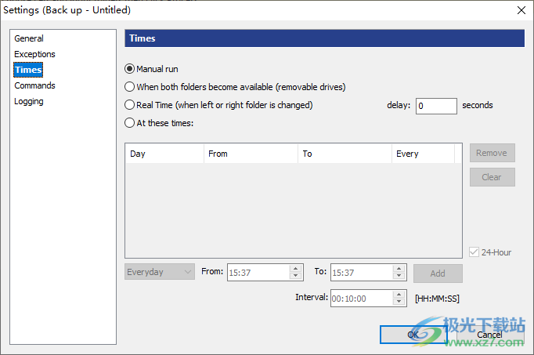Screen dimensions: 534x355
Task: Enable Real Time sync option
Action: pos(130,105)
